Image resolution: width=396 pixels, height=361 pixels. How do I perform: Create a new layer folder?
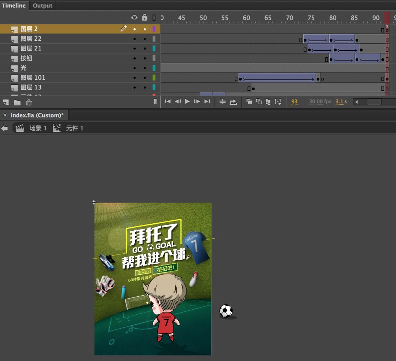click(17, 102)
